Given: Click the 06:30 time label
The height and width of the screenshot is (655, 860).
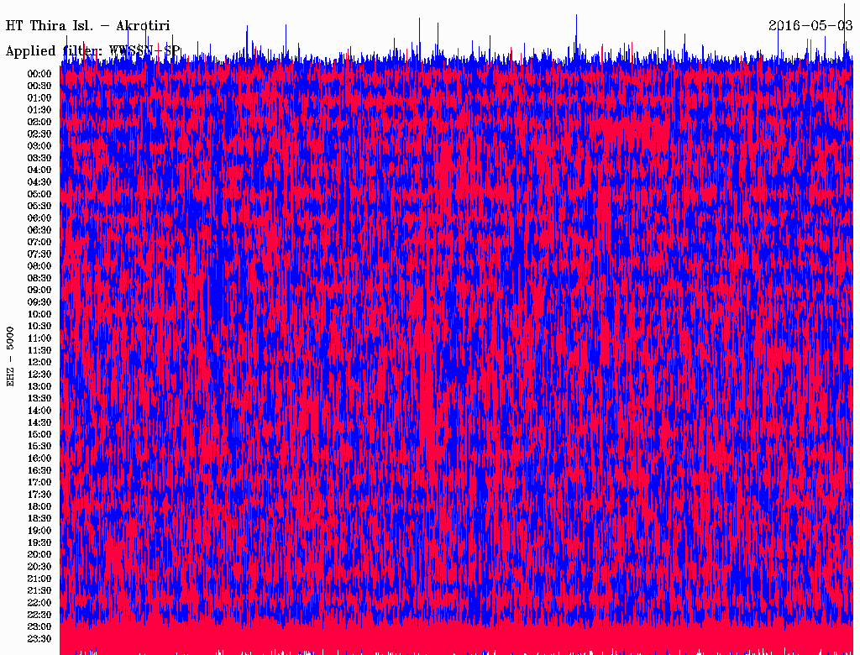Looking at the screenshot, I should (39, 230).
